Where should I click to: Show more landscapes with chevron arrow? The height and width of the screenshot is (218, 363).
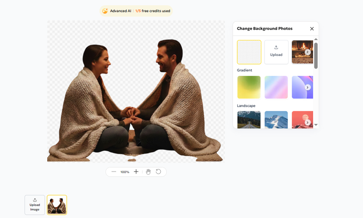(x=308, y=122)
